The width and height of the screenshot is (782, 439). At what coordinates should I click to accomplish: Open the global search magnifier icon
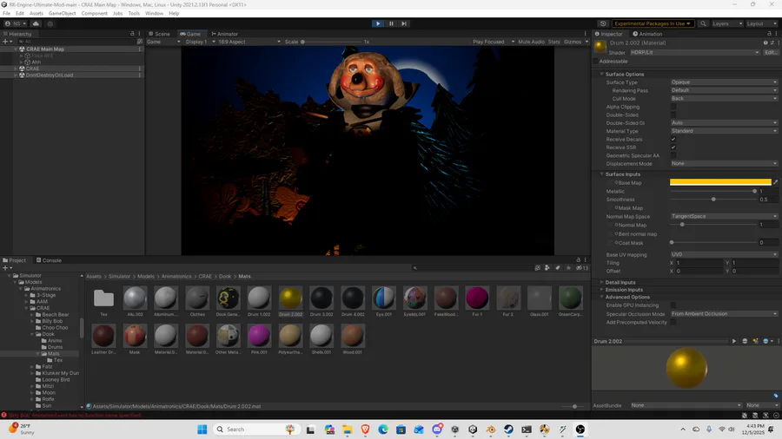click(x=703, y=23)
